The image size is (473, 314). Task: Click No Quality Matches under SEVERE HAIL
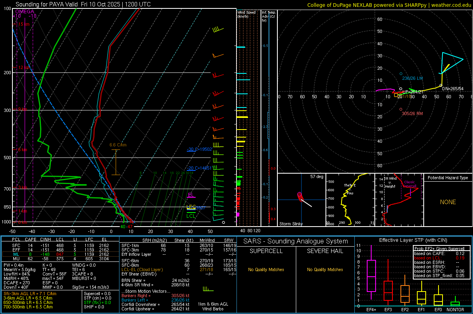[x=325, y=269]
